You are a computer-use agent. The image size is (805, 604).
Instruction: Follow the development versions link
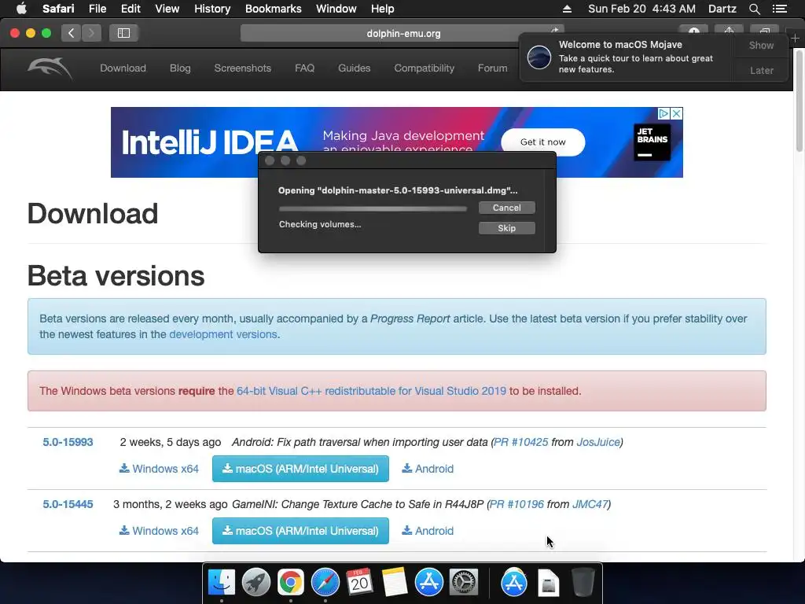point(222,334)
